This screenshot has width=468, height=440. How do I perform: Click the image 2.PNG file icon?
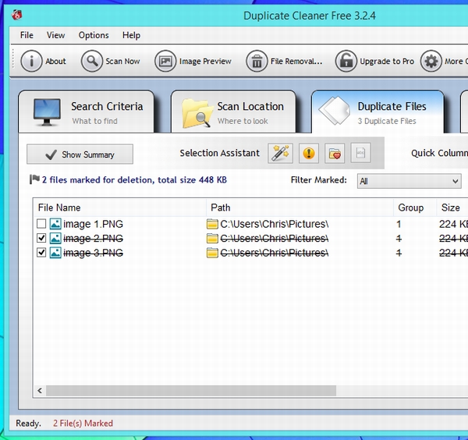55,238
